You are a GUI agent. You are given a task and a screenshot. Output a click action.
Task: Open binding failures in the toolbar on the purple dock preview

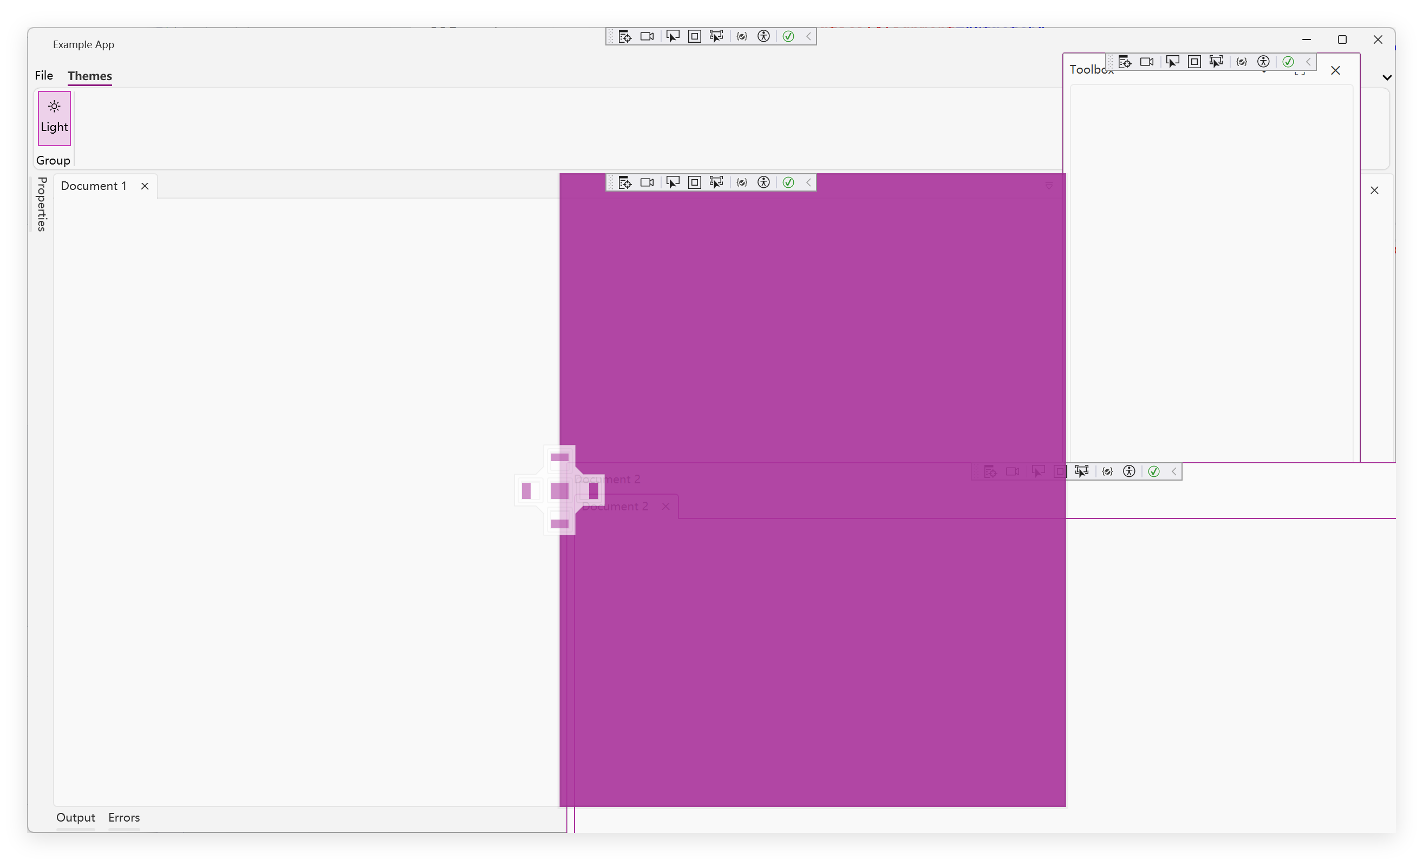(x=742, y=182)
